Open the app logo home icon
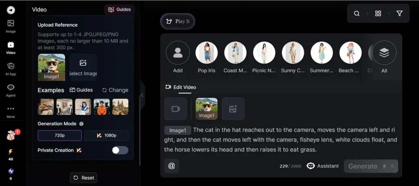 [11, 10]
